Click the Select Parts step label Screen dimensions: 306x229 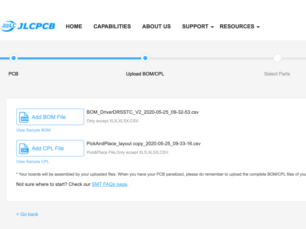pos(277,74)
